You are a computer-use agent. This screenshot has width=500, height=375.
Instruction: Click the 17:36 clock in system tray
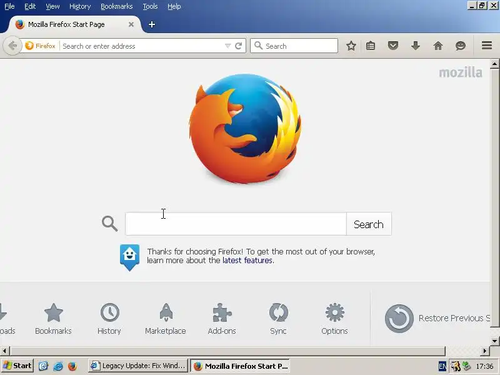pos(484,366)
